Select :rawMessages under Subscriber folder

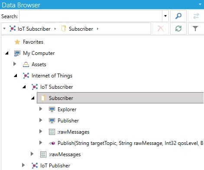click(x=73, y=132)
